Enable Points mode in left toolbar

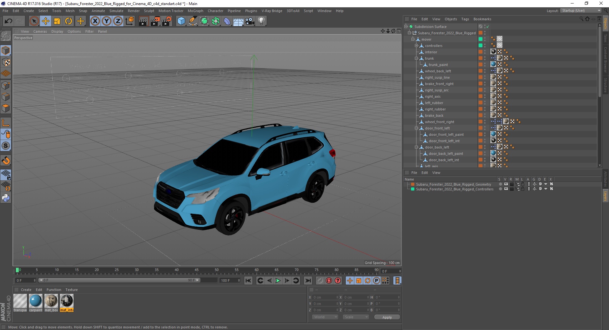point(6,85)
